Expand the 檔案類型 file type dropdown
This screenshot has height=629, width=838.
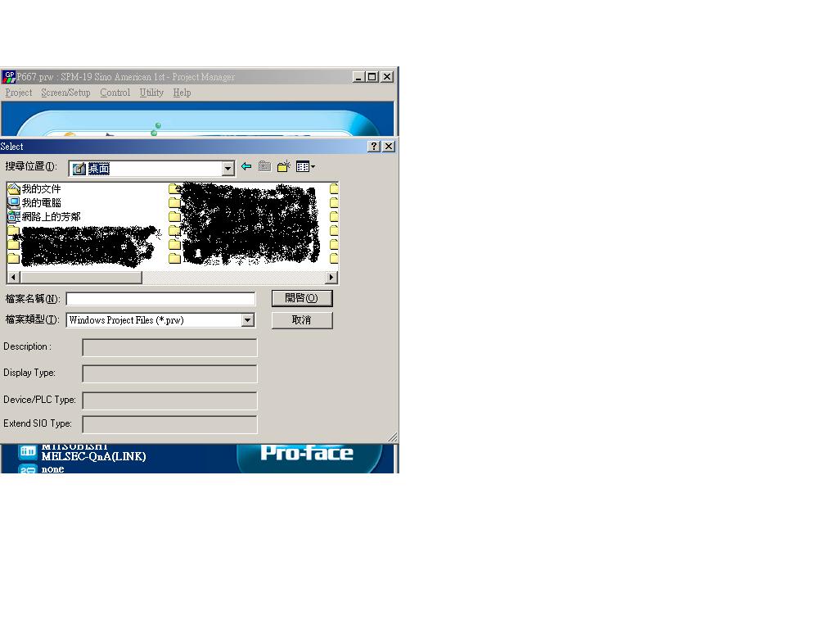click(248, 320)
